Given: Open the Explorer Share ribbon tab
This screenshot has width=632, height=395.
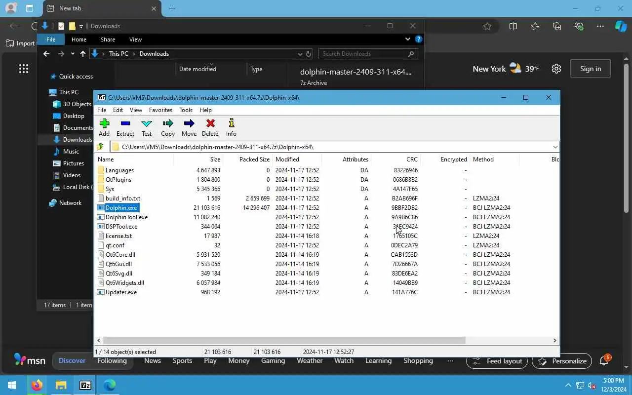Looking at the screenshot, I should coord(108,39).
